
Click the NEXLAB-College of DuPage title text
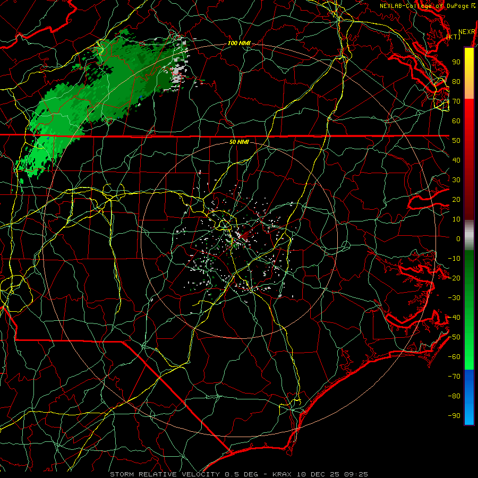[425, 6]
